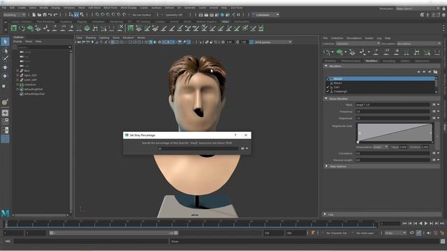Screen dimensions: 447x251
Task: Click the Redo arrow icon
Action: coord(56,15)
